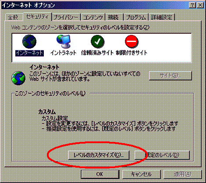Open the 詳細設定 tab

(x=161, y=18)
